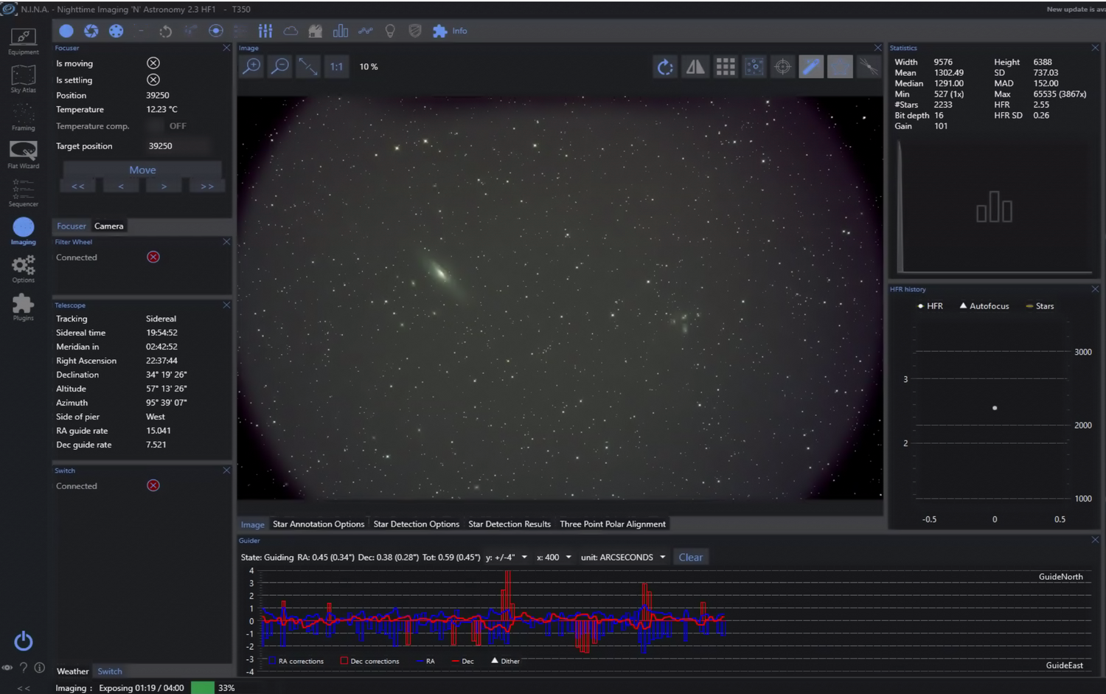1106x694 pixels.
Task: Expand the unit ARCSECONDS dropdown
Action: 662,558
